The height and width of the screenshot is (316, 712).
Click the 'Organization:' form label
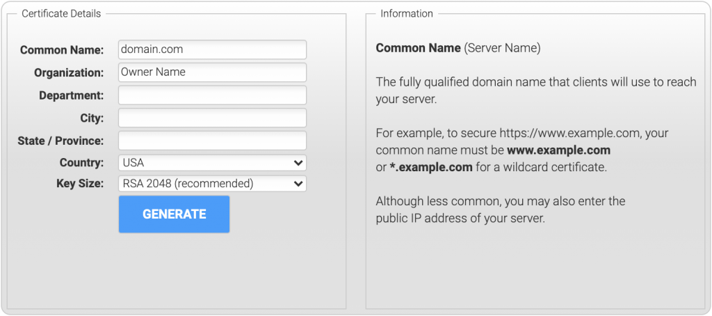[x=69, y=73]
